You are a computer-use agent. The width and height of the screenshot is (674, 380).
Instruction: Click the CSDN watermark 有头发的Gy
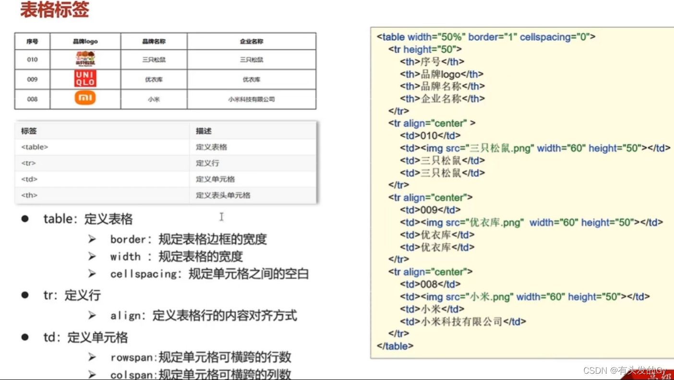point(625,369)
